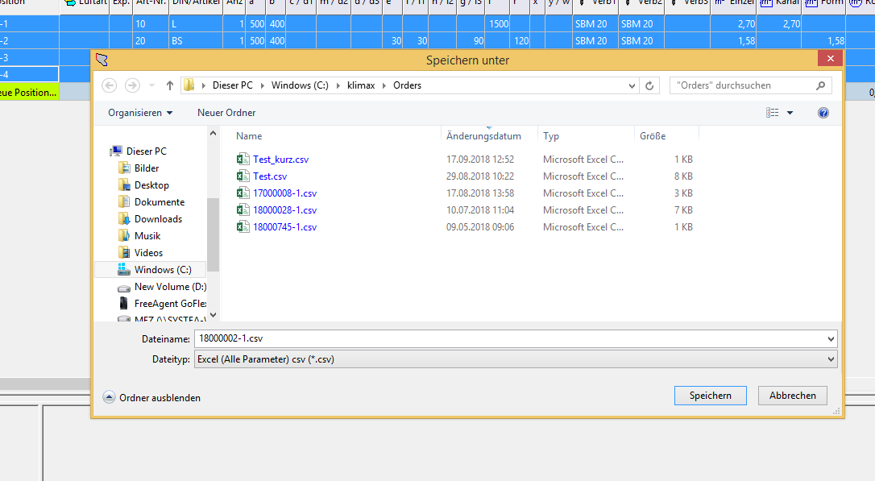
Task: Click the BS article cell in background table
Action: [195, 41]
